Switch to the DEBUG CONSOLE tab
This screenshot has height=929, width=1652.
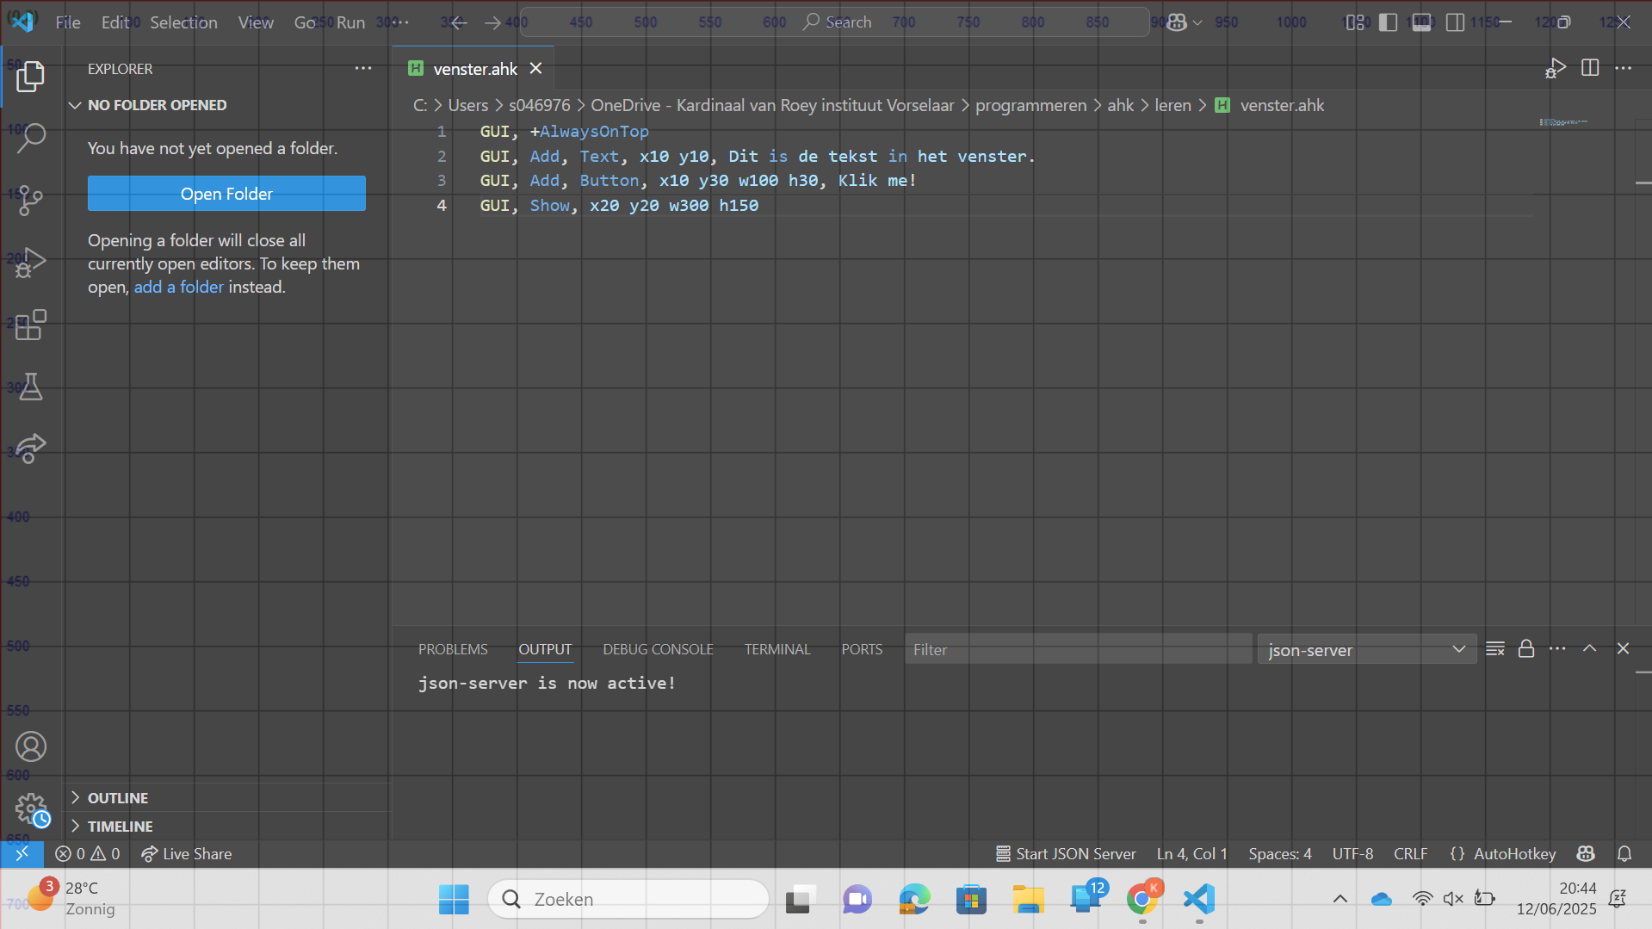658,649
